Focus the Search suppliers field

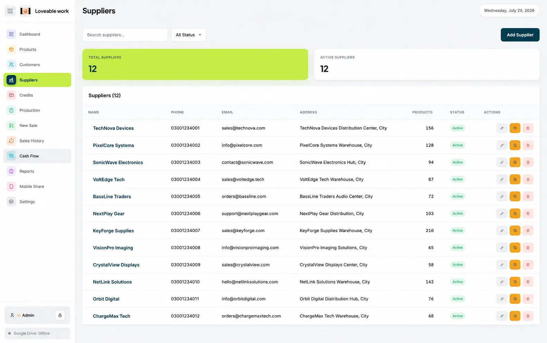[125, 35]
